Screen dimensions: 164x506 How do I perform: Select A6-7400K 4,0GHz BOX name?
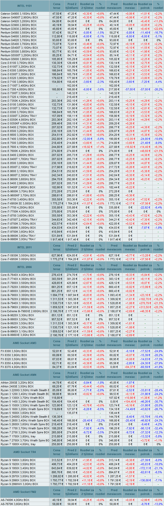click(x=15, y=500)
